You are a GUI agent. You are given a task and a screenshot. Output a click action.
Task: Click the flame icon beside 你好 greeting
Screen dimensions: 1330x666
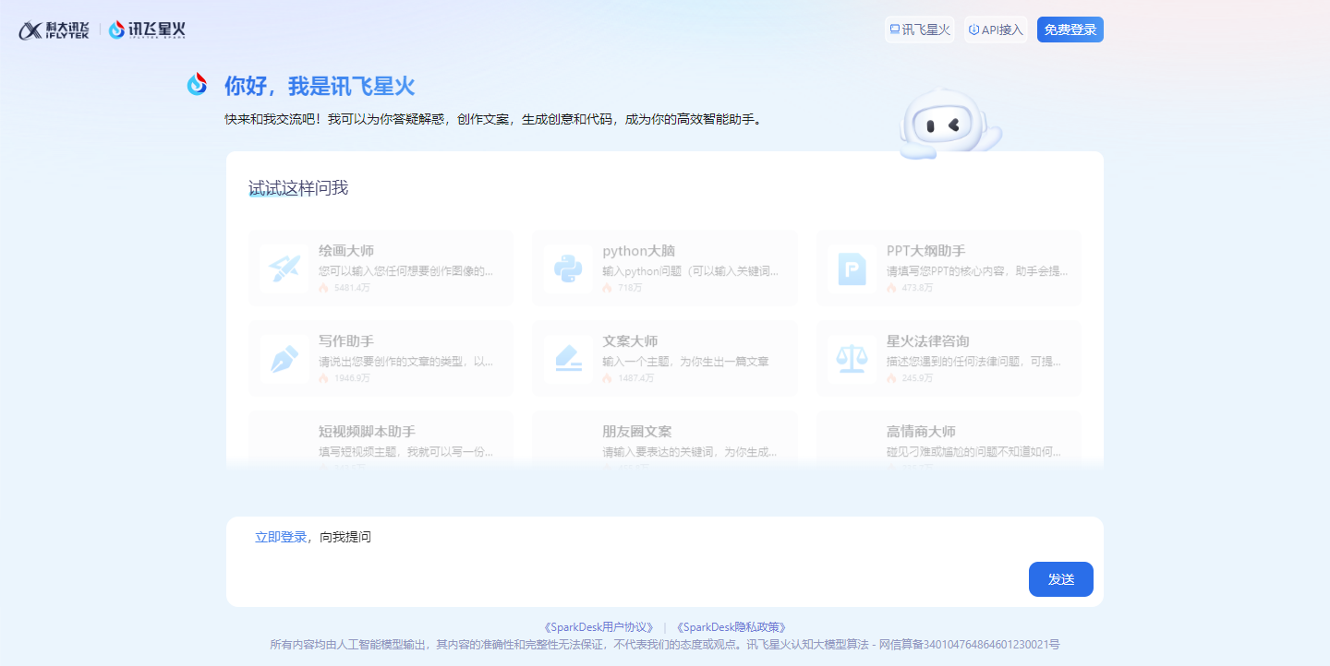point(197,85)
